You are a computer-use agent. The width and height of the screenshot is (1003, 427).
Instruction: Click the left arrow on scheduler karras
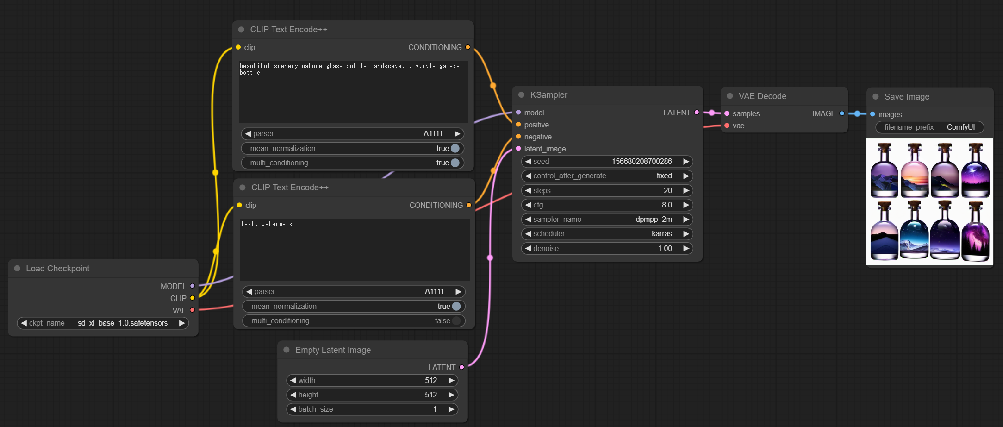click(528, 234)
